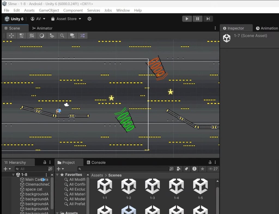Open the GameObject menu

pyautogui.click(x=49, y=10)
